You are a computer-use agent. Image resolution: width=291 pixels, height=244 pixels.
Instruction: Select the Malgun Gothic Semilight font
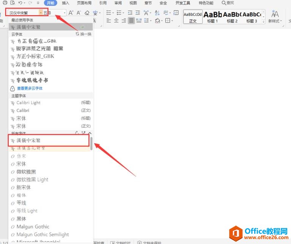click(x=49, y=235)
